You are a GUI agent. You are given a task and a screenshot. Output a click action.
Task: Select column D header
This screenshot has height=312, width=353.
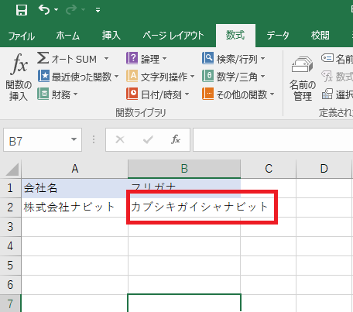(x=324, y=169)
